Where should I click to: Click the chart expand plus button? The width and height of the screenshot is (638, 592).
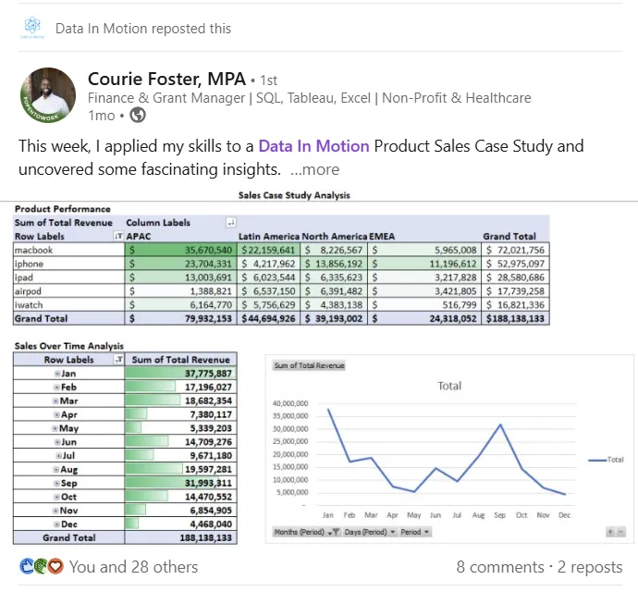[610, 532]
